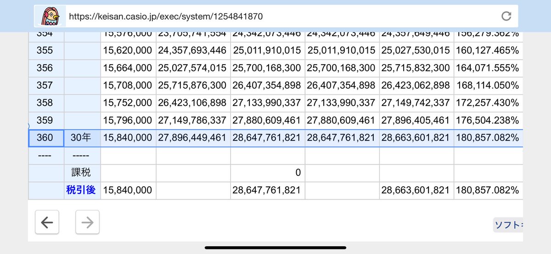551x254 pixels.
Task: Click the value 27,896,449,461
Action: pos(192,138)
